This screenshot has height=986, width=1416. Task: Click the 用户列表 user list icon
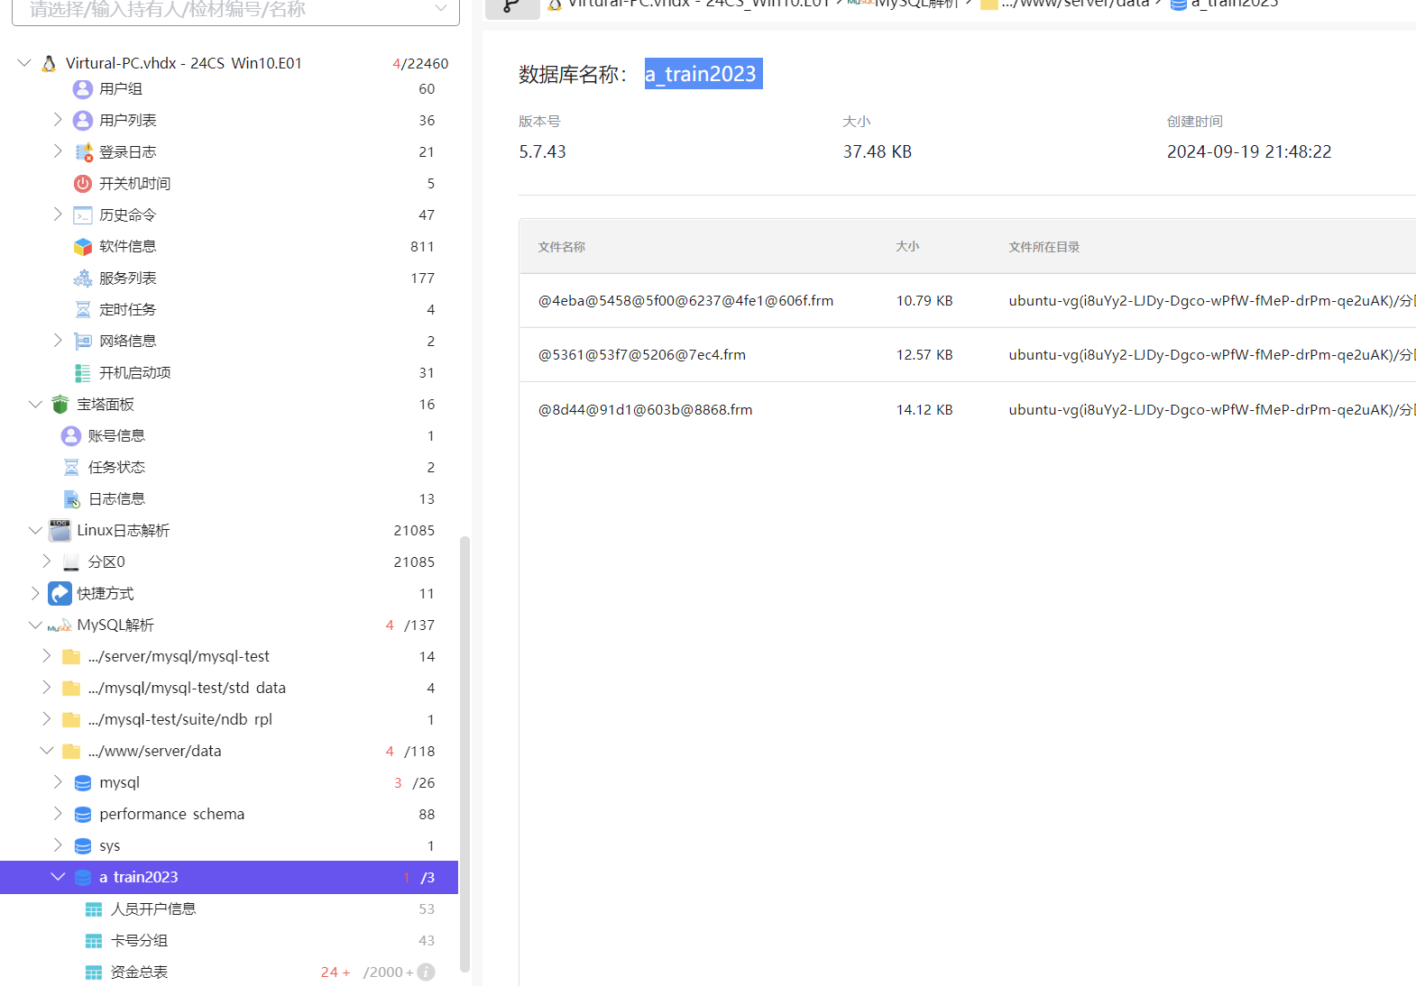[x=83, y=121]
